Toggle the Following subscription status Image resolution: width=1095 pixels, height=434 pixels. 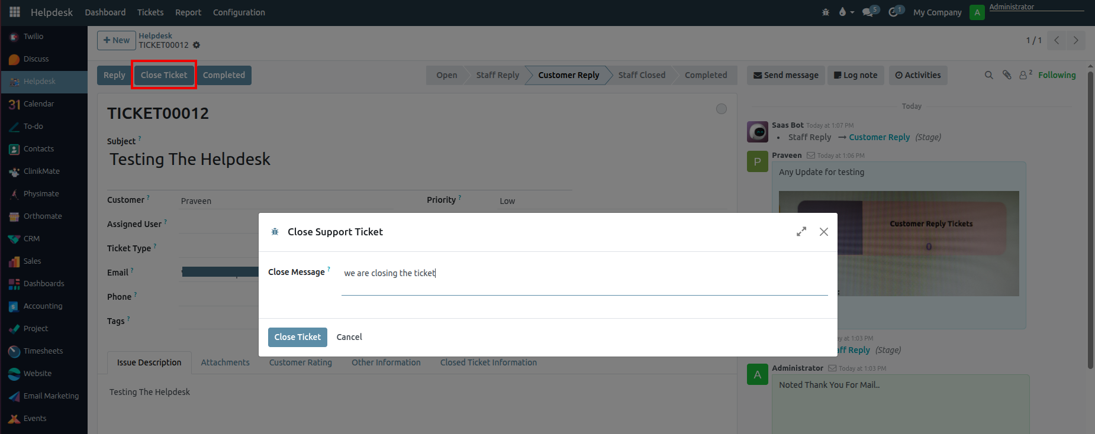[1057, 75]
